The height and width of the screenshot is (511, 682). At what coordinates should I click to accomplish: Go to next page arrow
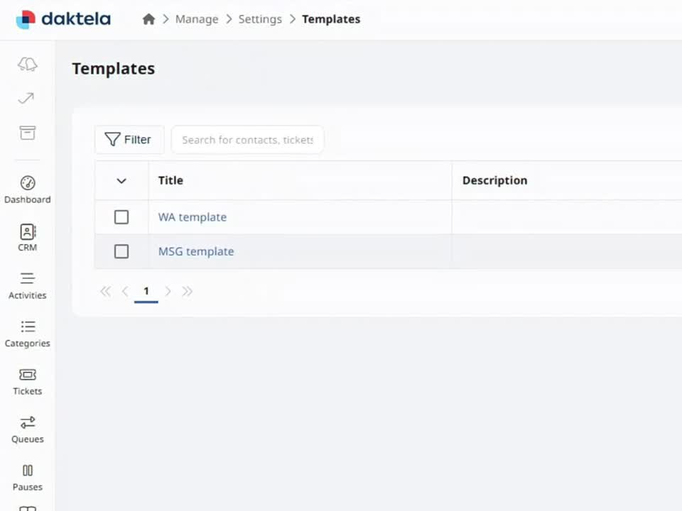coord(168,291)
